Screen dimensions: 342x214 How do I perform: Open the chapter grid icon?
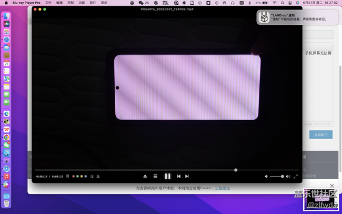tap(98, 177)
